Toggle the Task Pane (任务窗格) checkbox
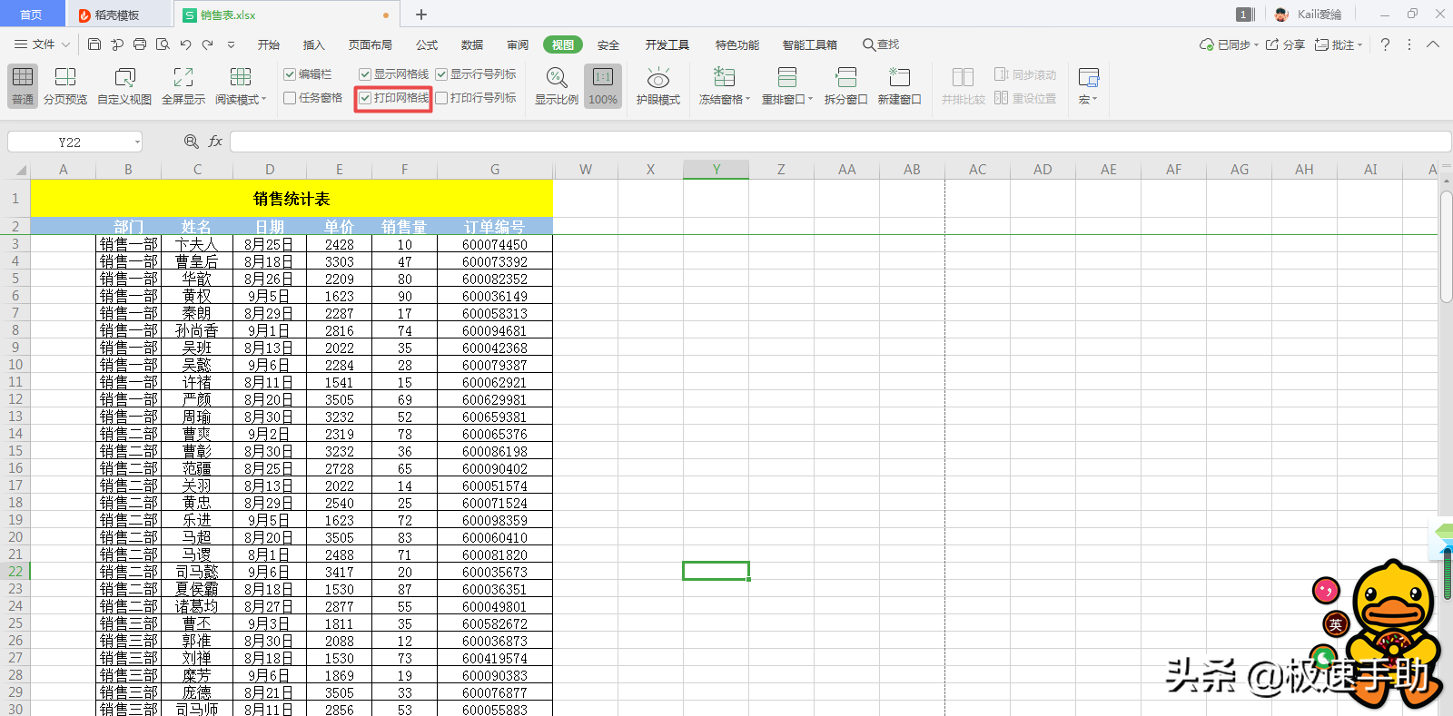 (290, 98)
